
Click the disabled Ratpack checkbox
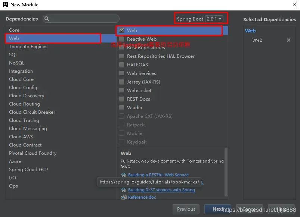pos(122,125)
